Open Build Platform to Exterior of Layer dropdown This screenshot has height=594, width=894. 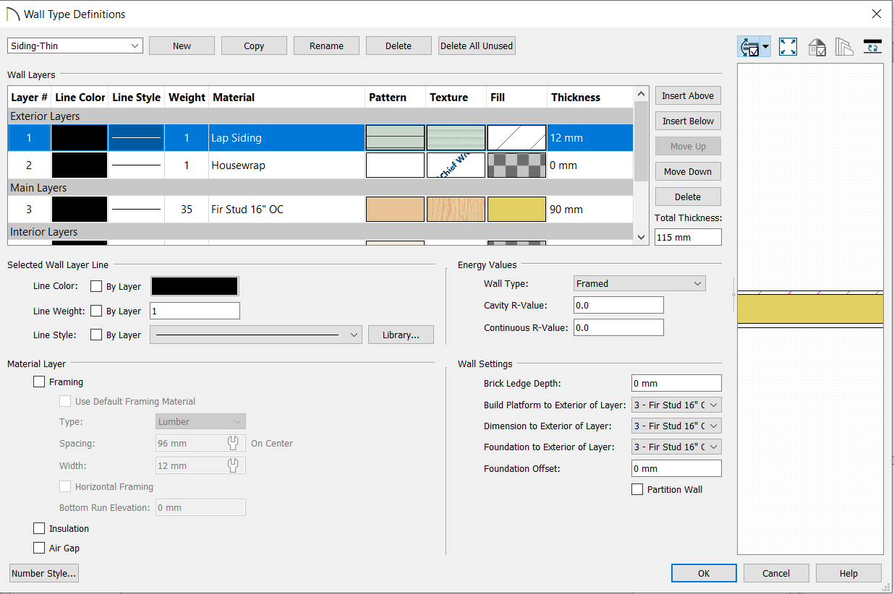(x=676, y=405)
